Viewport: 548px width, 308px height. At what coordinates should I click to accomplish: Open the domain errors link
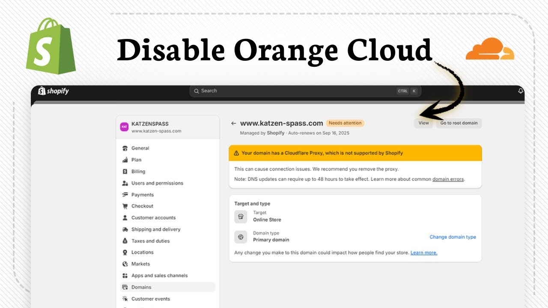pos(448,179)
